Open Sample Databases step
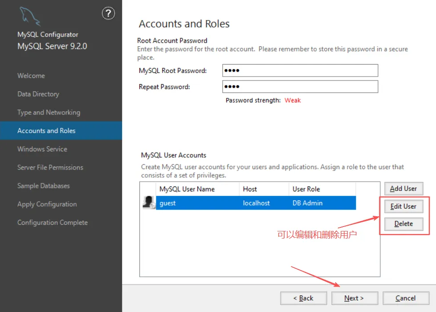The image size is (436, 312). point(44,186)
